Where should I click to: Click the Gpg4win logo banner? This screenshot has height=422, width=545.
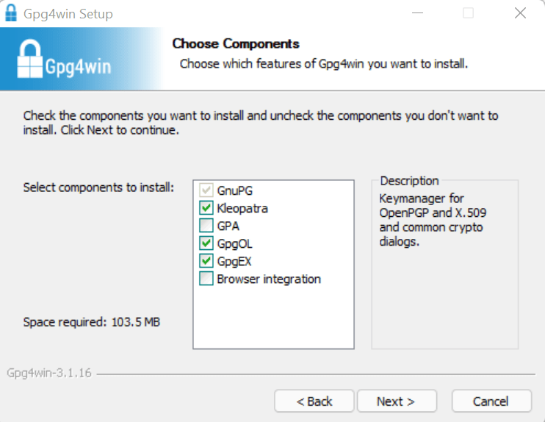coord(82,59)
